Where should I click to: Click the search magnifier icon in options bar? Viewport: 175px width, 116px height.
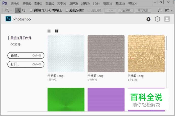[x=160, y=11]
